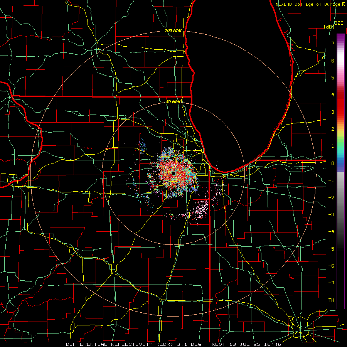Click the [dB] units label
Image resolution: width=347 pixels, height=347 pixels.
tap(329, 27)
